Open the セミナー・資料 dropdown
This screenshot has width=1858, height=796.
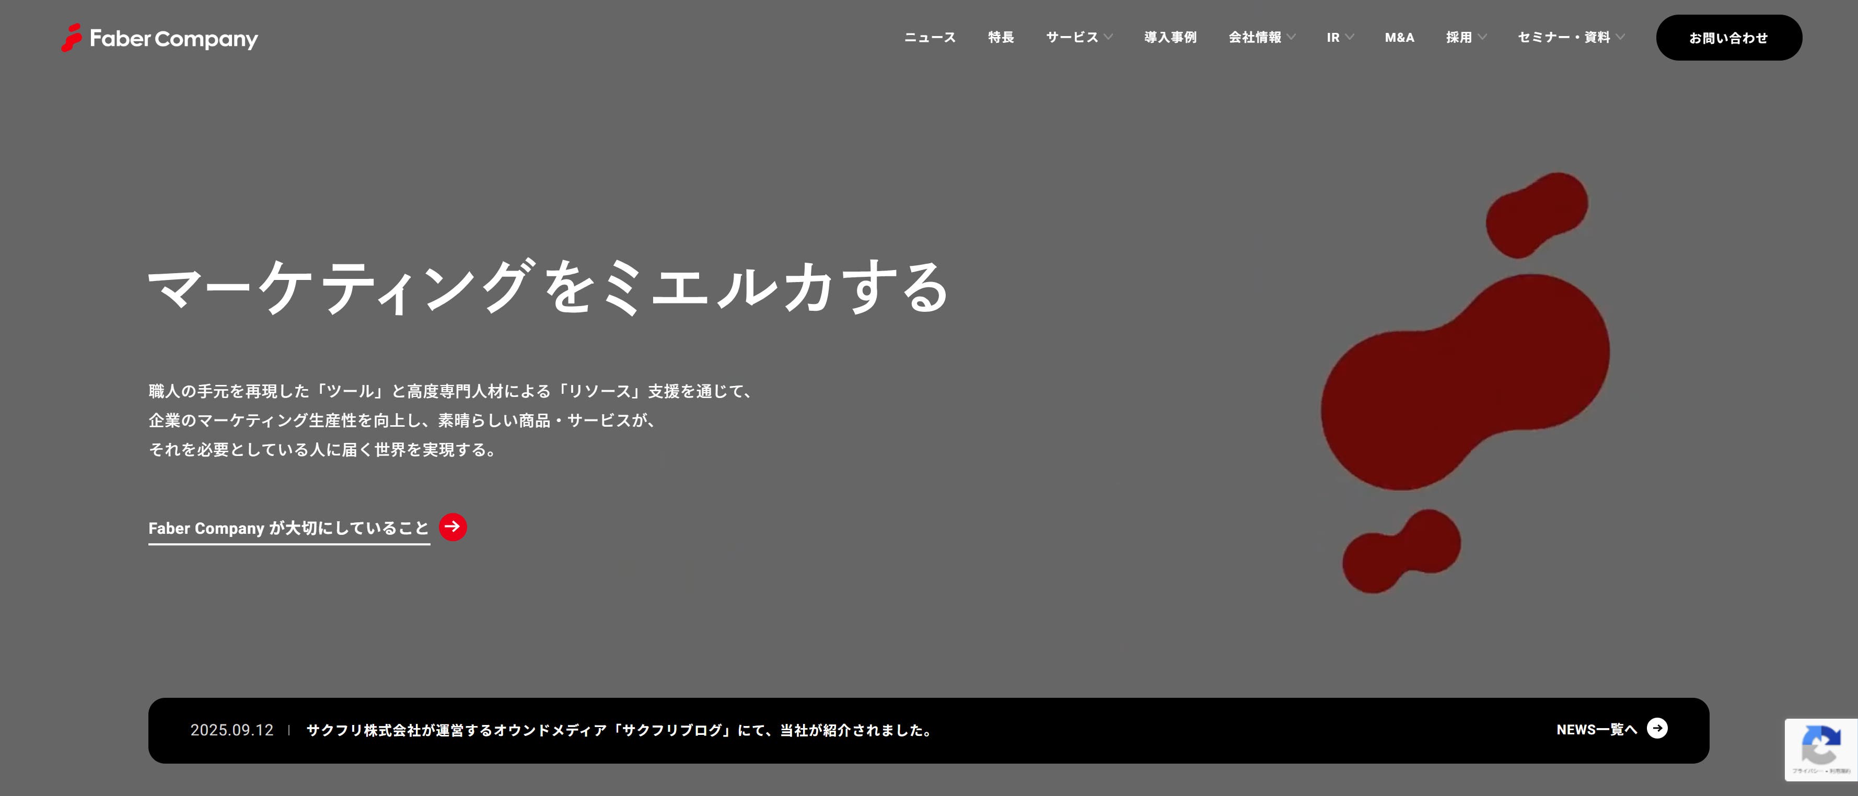click(1570, 38)
